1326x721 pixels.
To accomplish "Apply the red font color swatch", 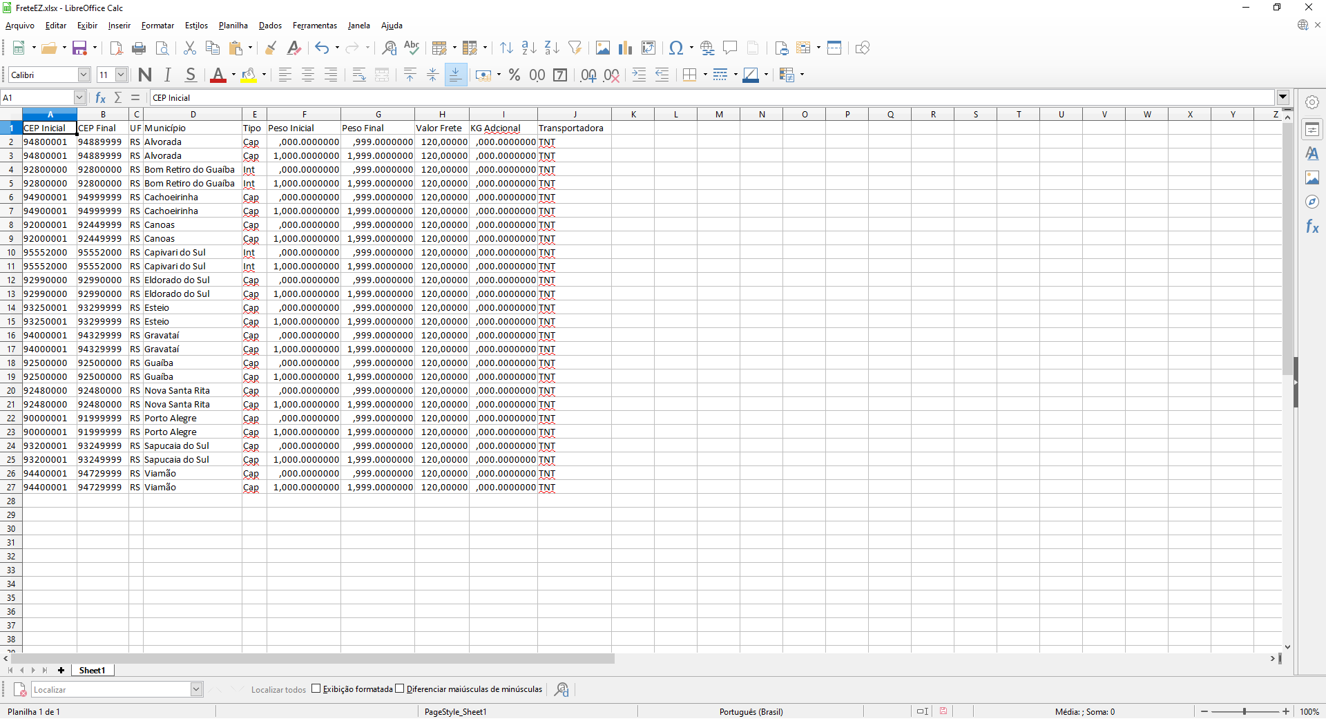I will [x=218, y=75].
